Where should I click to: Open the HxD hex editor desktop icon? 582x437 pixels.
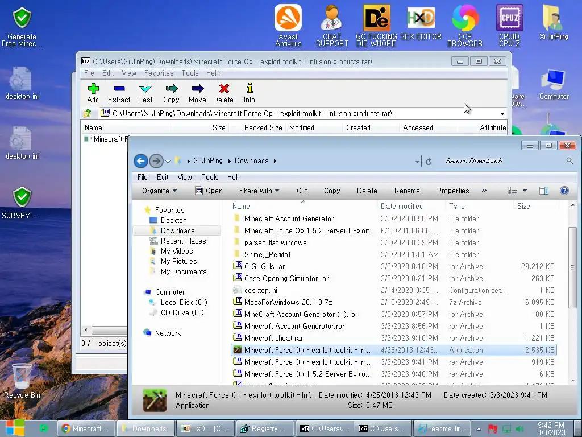tap(421, 22)
